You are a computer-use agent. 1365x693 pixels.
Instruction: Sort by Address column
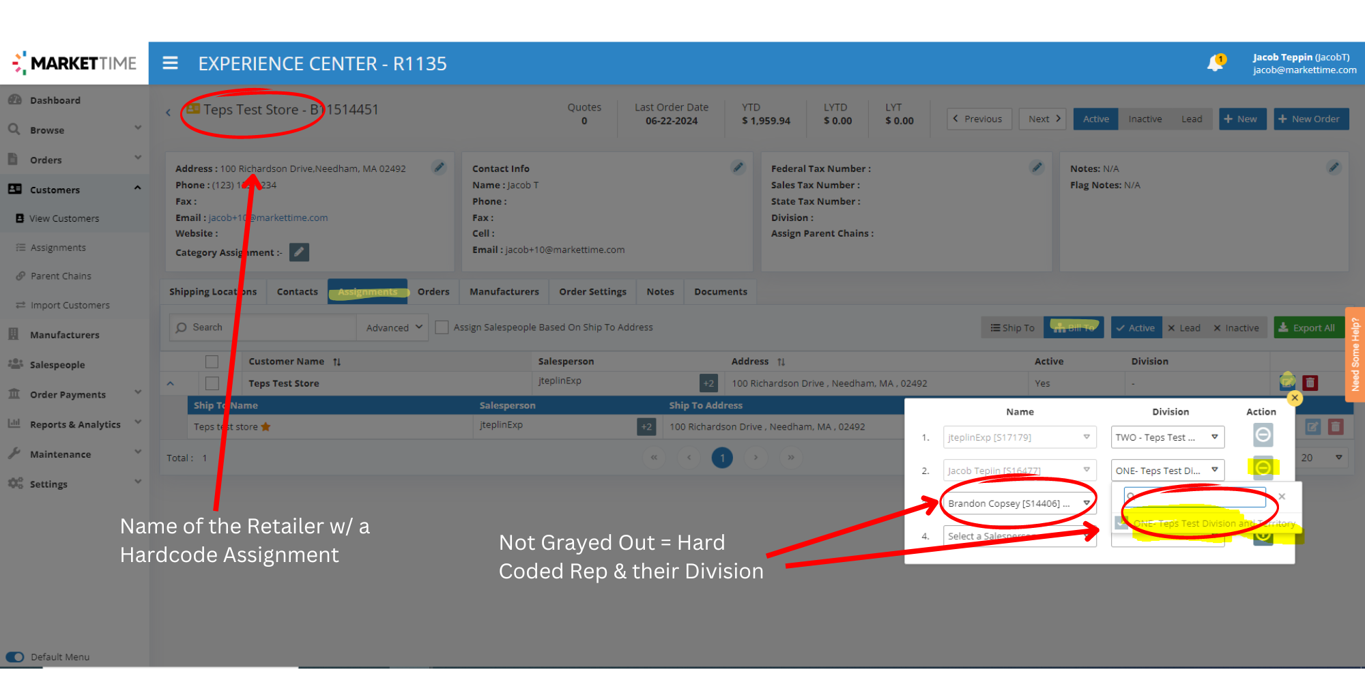(x=781, y=362)
